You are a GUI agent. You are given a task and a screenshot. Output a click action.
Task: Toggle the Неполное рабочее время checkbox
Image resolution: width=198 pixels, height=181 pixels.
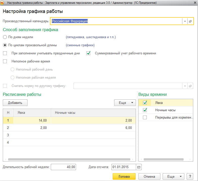click(x=5, y=61)
